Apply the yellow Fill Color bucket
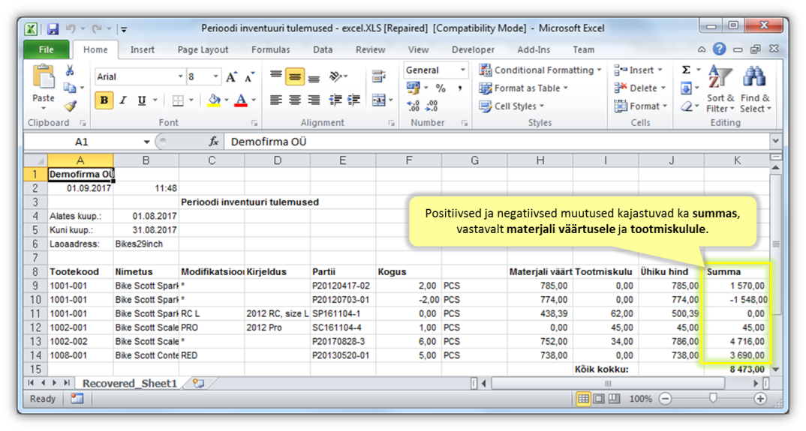Viewport: 806px width, 431px height. (214, 100)
